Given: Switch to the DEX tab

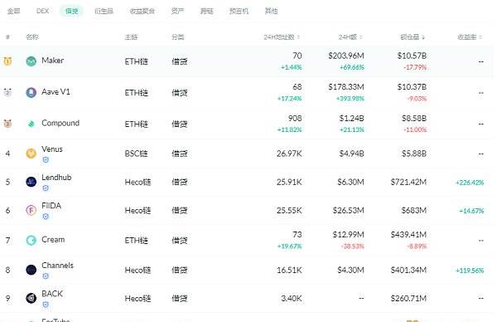Looking at the screenshot, I should [42, 11].
